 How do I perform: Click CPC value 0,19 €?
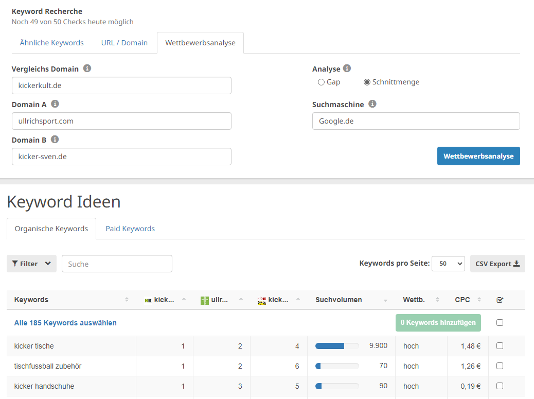(471, 387)
